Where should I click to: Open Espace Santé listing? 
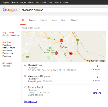coord(35,87)
